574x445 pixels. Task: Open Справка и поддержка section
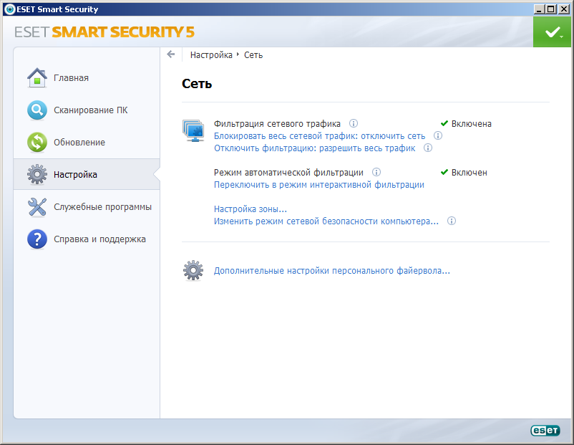[99, 239]
